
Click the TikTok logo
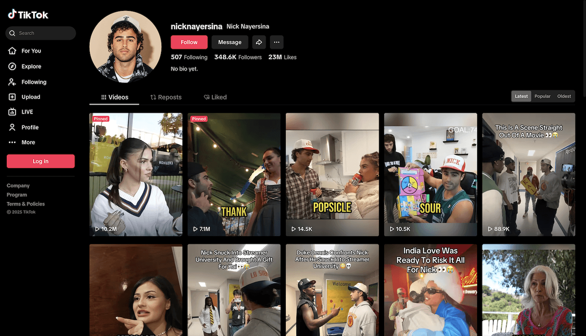click(x=28, y=15)
